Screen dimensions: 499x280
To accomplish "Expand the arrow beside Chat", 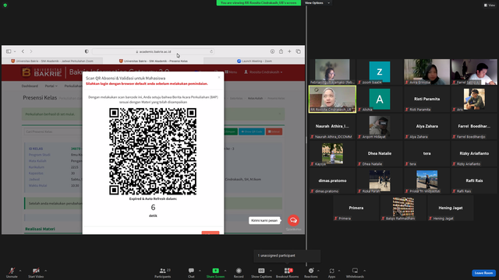I will tap(200, 271).
